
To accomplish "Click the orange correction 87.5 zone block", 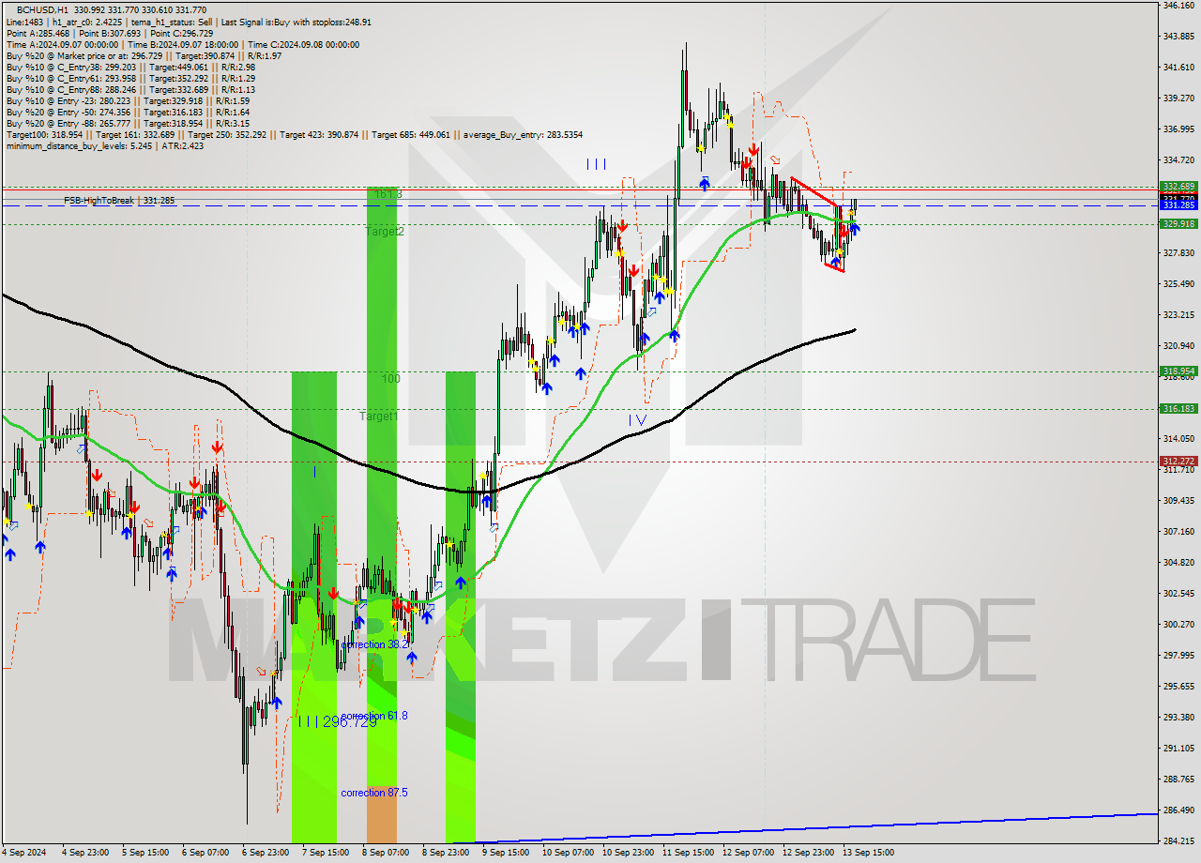I will [381, 814].
